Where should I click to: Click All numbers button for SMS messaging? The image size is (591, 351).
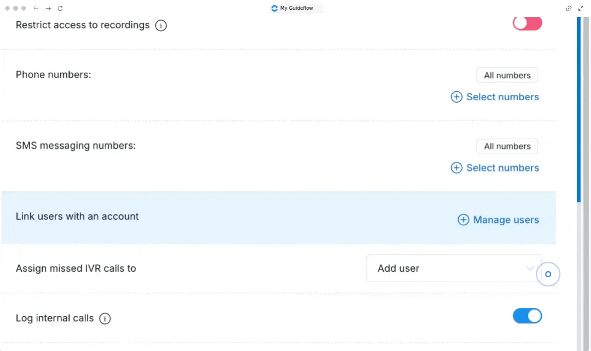pyautogui.click(x=507, y=146)
